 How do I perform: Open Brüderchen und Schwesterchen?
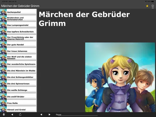point(18,19)
